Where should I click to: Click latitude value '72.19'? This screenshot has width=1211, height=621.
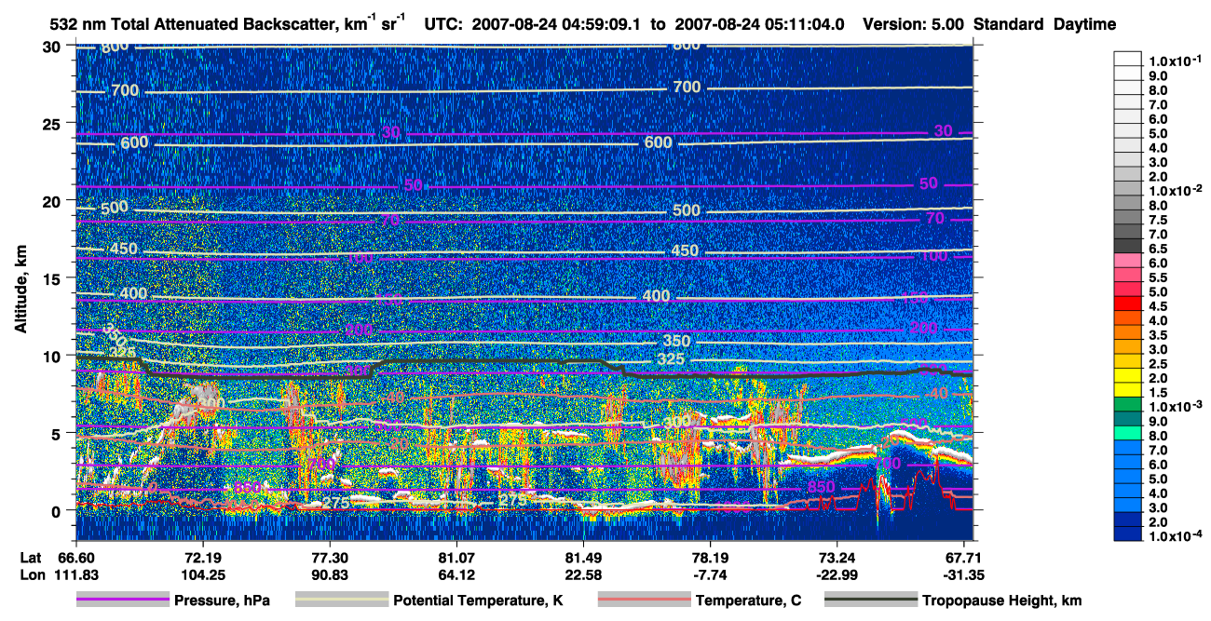click(x=202, y=557)
